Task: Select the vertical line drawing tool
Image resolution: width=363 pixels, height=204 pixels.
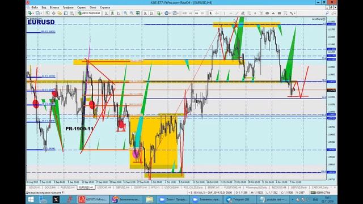Action: click(225, 13)
